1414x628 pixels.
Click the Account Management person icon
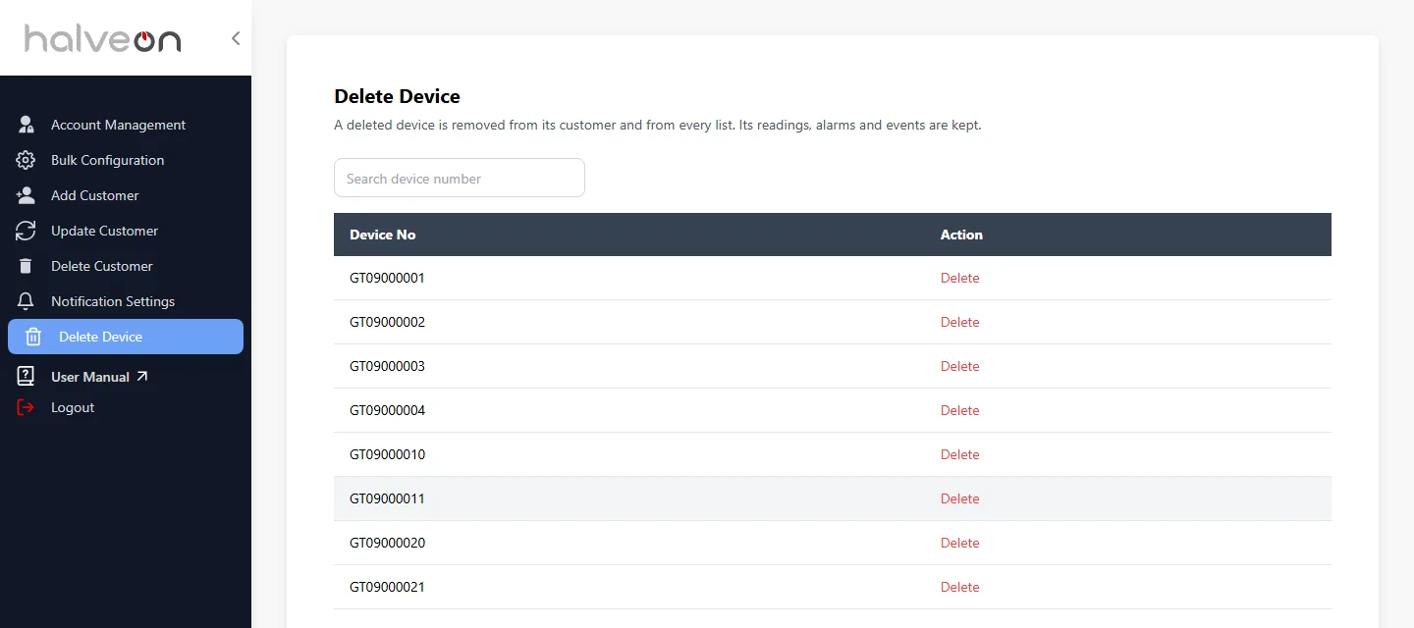[x=27, y=125]
